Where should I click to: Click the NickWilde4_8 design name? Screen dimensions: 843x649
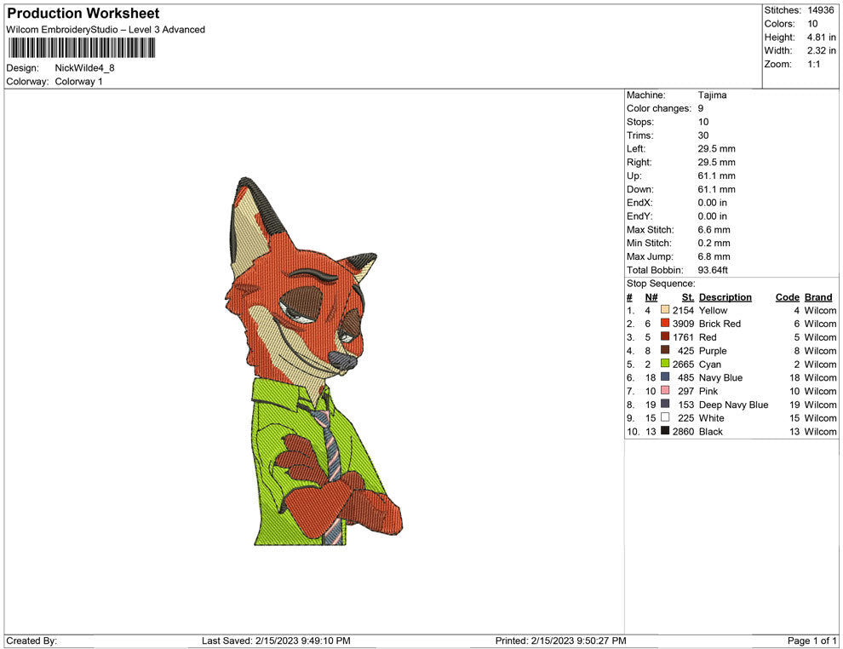83,68
